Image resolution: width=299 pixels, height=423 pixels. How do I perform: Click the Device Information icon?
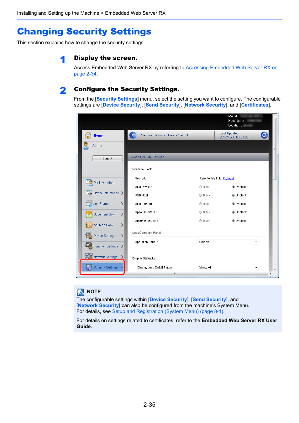click(x=89, y=193)
